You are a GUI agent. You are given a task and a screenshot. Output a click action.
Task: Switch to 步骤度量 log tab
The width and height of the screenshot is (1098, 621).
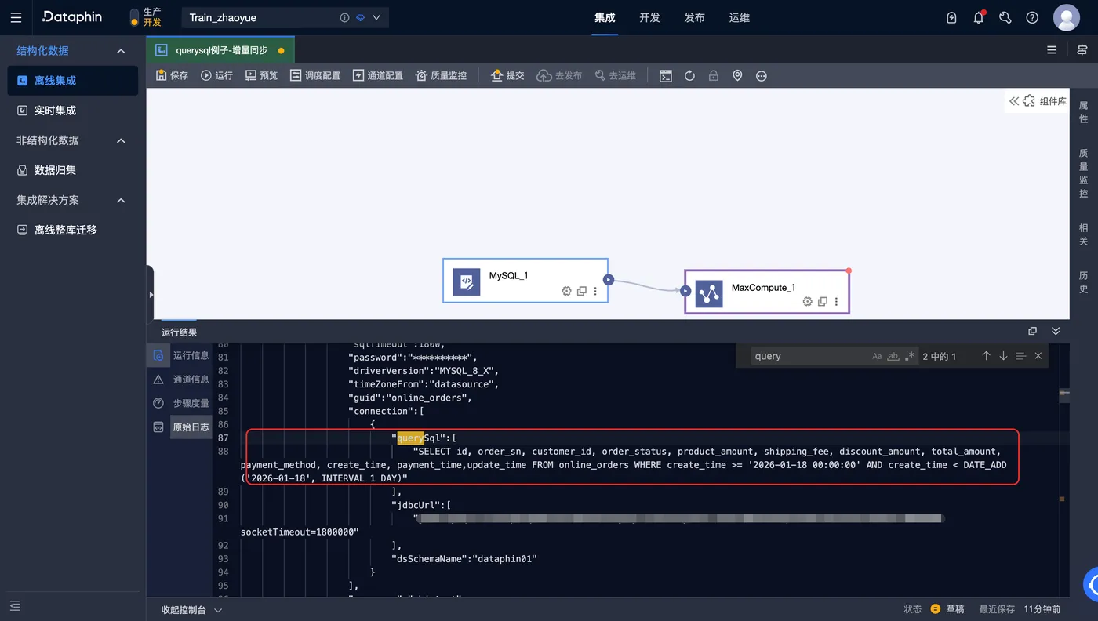[x=180, y=403]
